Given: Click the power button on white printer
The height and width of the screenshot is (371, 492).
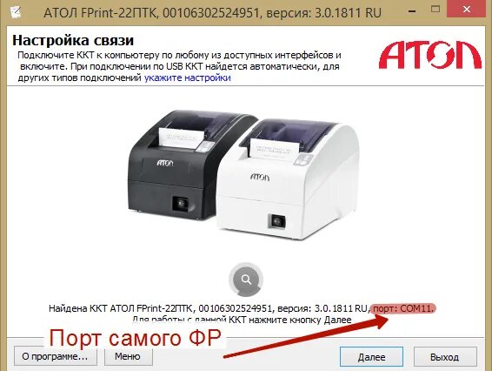Looking at the screenshot, I should click(x=277, y=222).
